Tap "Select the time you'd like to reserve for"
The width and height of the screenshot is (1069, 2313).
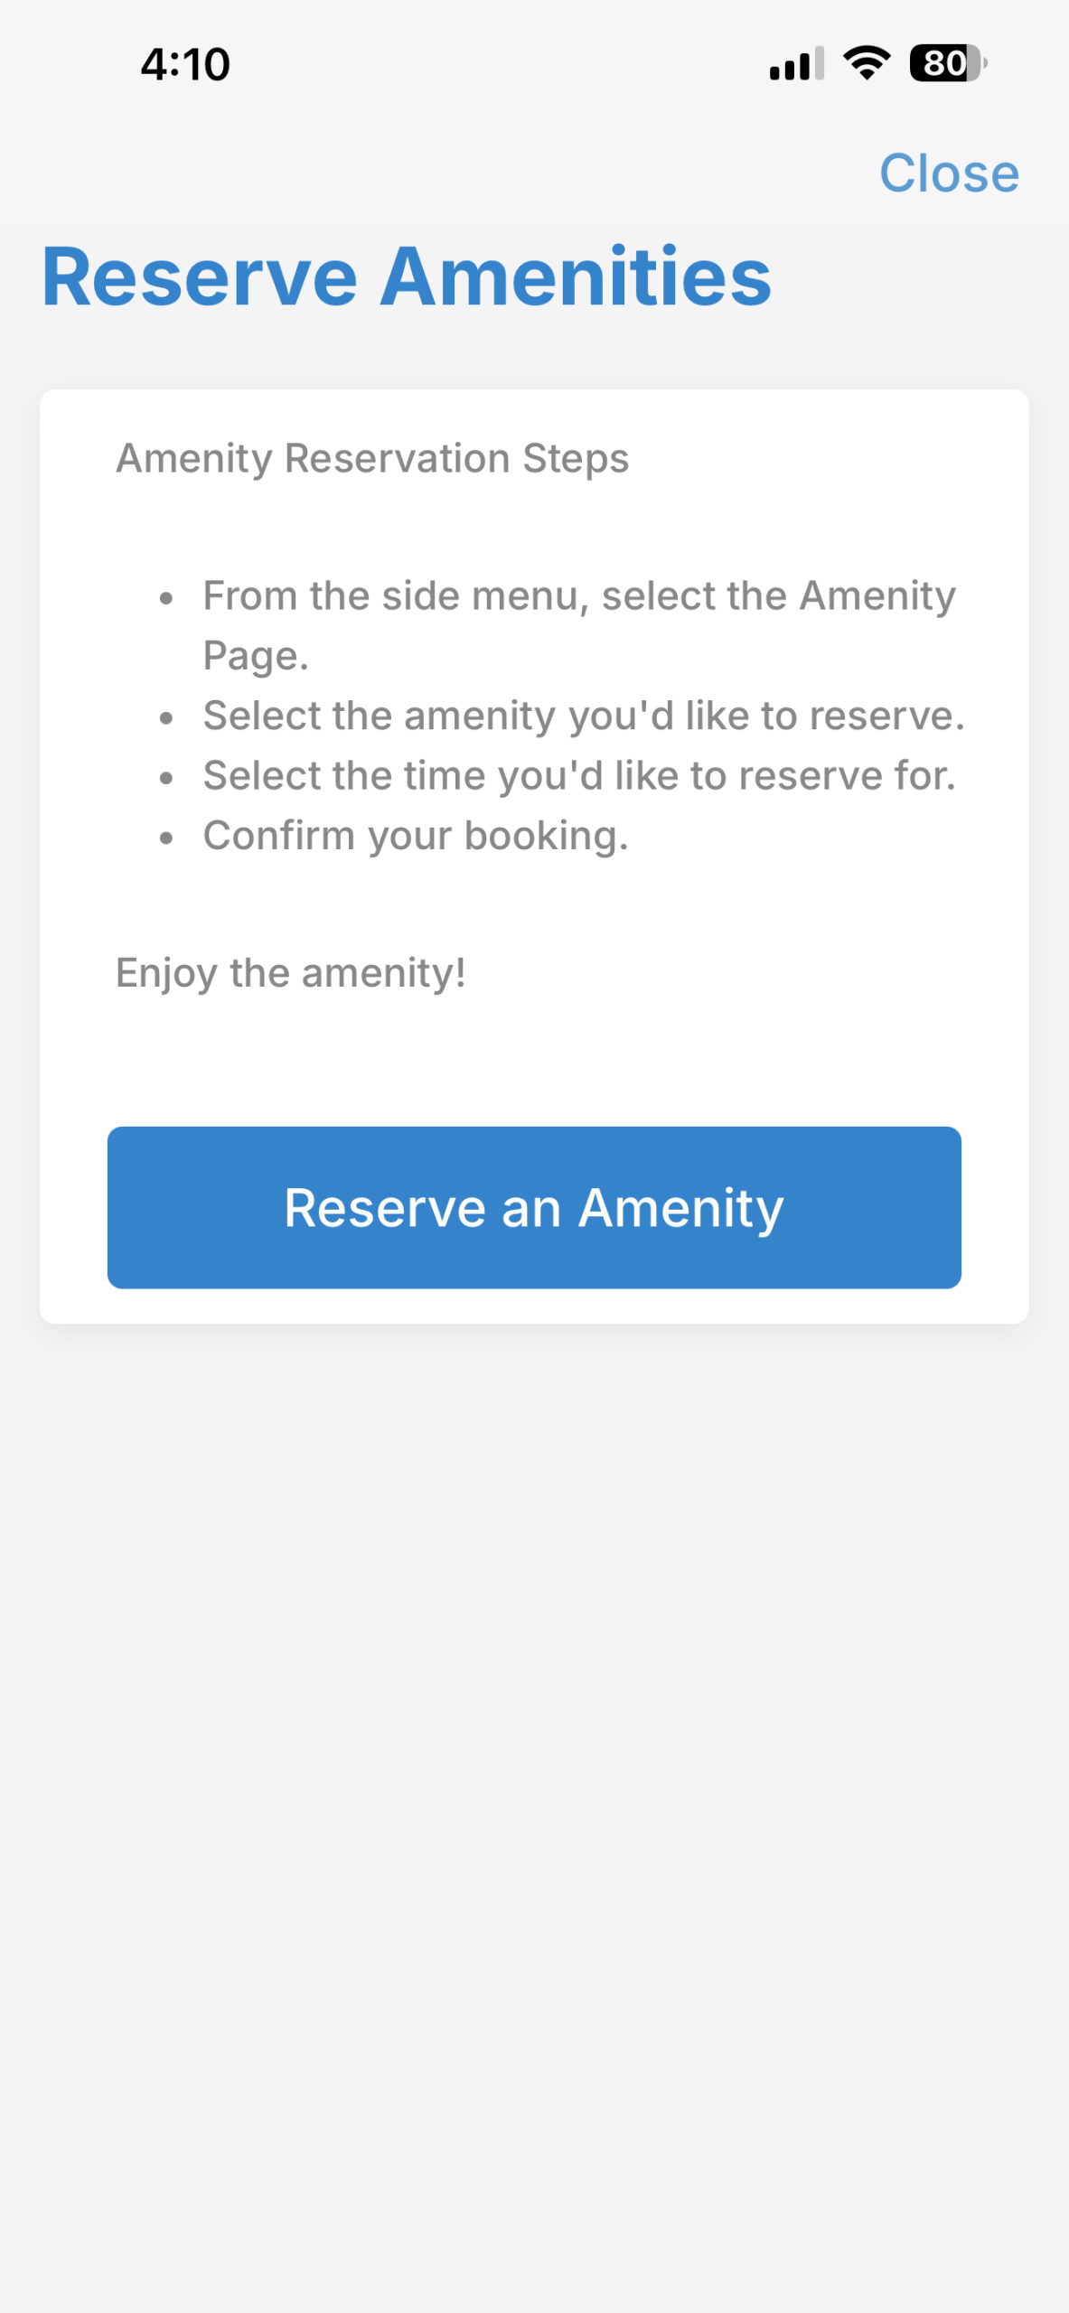point(578,775)
